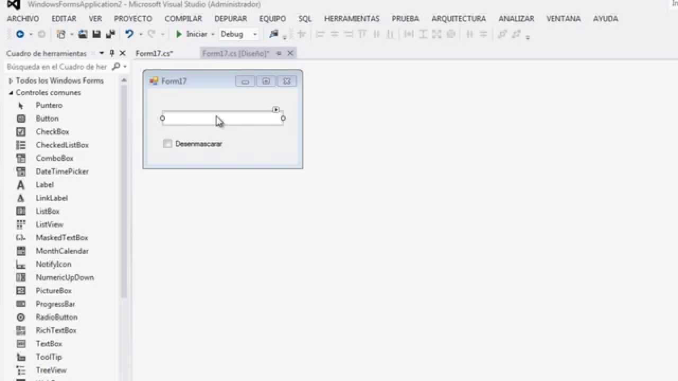The height and width of the screenshot is (381, 678).
Task: Undo the last action
Action: point(129,34)
